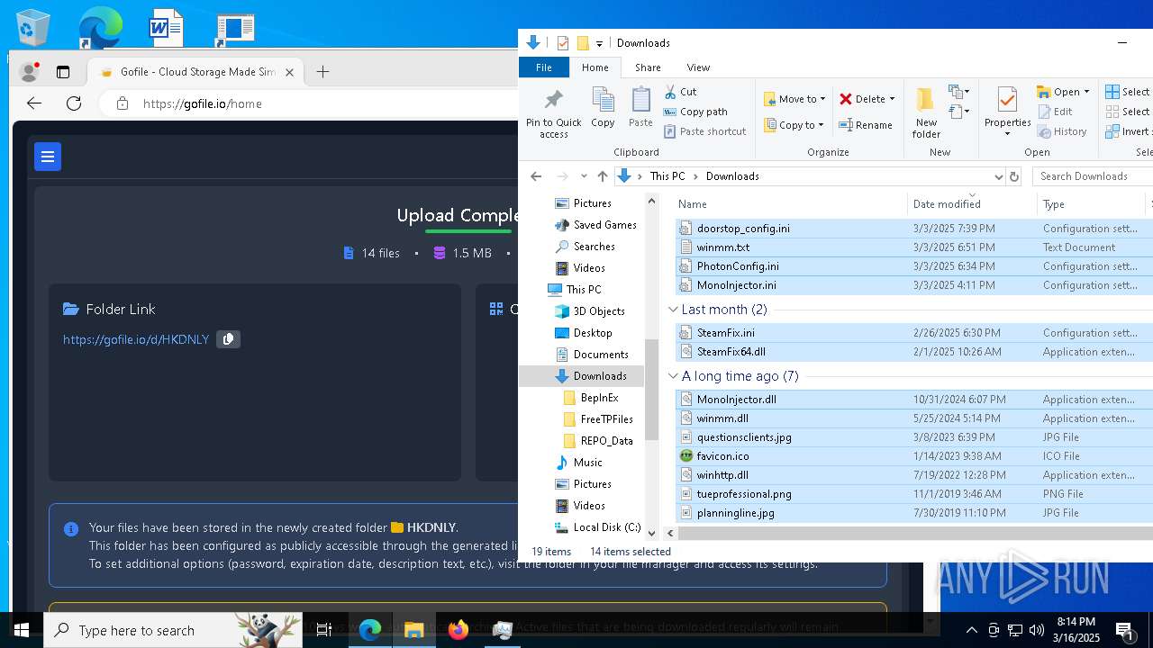This screenshot has height=648, width=1153.
Task: Open Edge profile icon
Action: [29, 72]
